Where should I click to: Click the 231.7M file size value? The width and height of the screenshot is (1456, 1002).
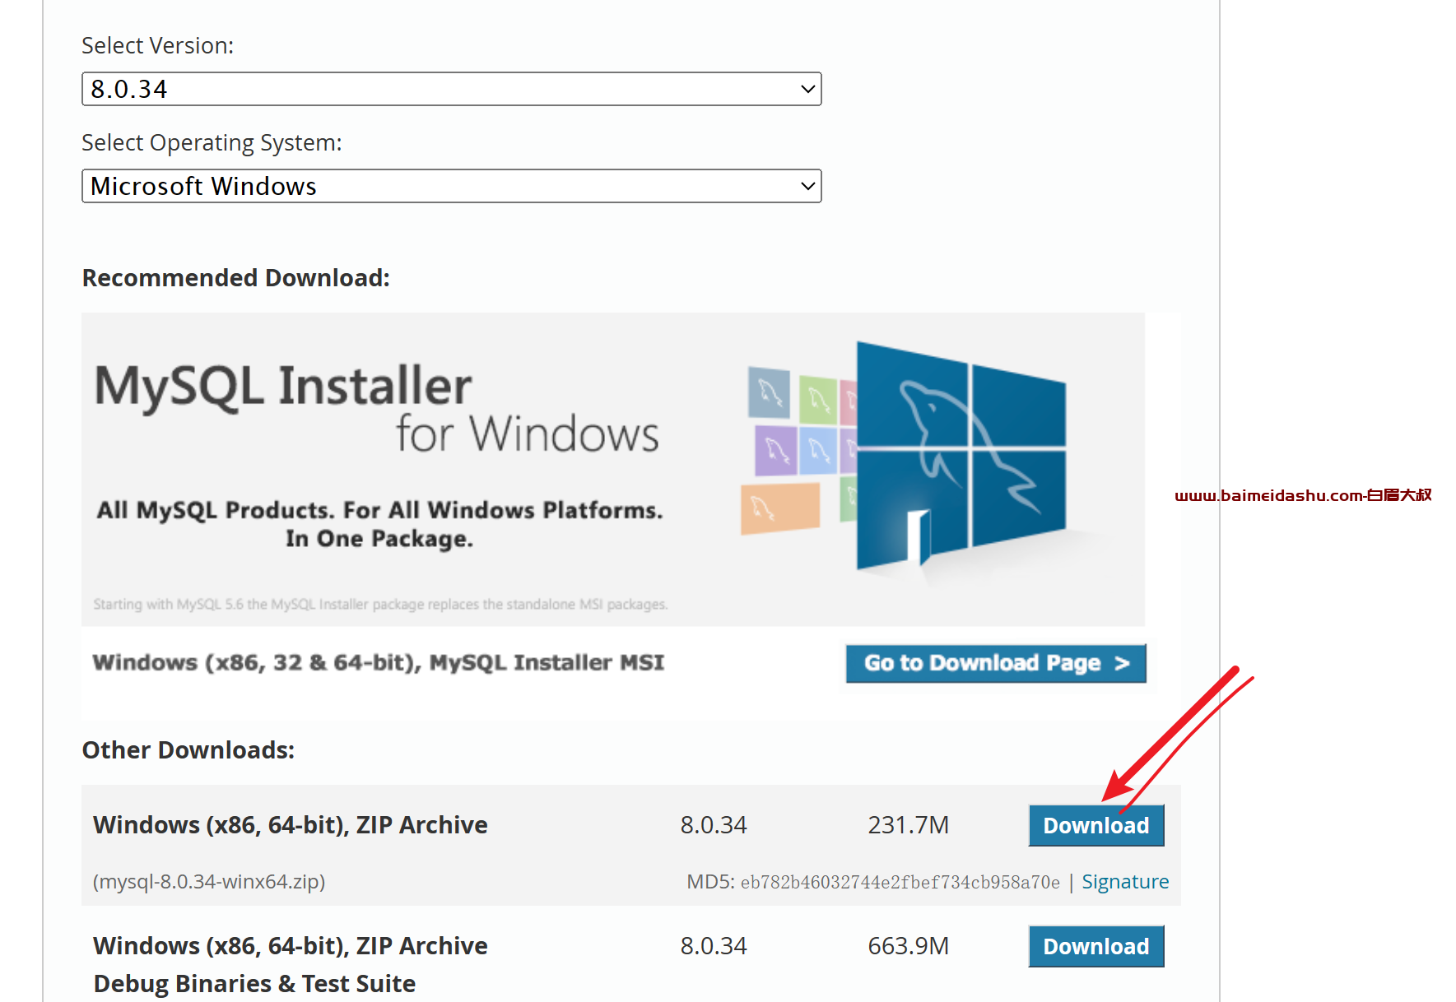[x=908, y=825]
